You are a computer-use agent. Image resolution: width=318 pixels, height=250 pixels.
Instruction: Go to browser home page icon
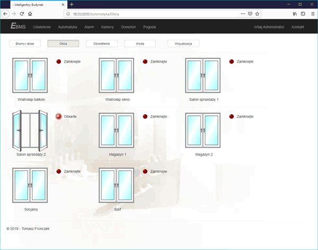(x=30, y=14)
